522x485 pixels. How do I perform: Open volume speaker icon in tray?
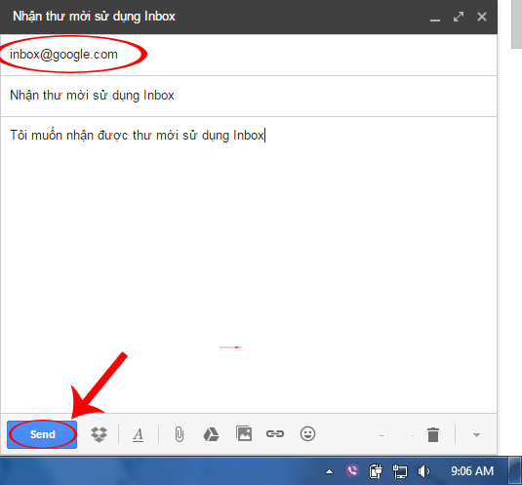[x=423, y=471]
